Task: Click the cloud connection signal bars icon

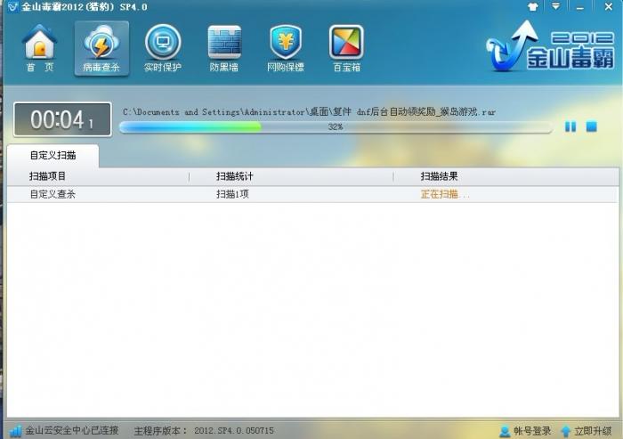Action: click(x=15, y=431)
